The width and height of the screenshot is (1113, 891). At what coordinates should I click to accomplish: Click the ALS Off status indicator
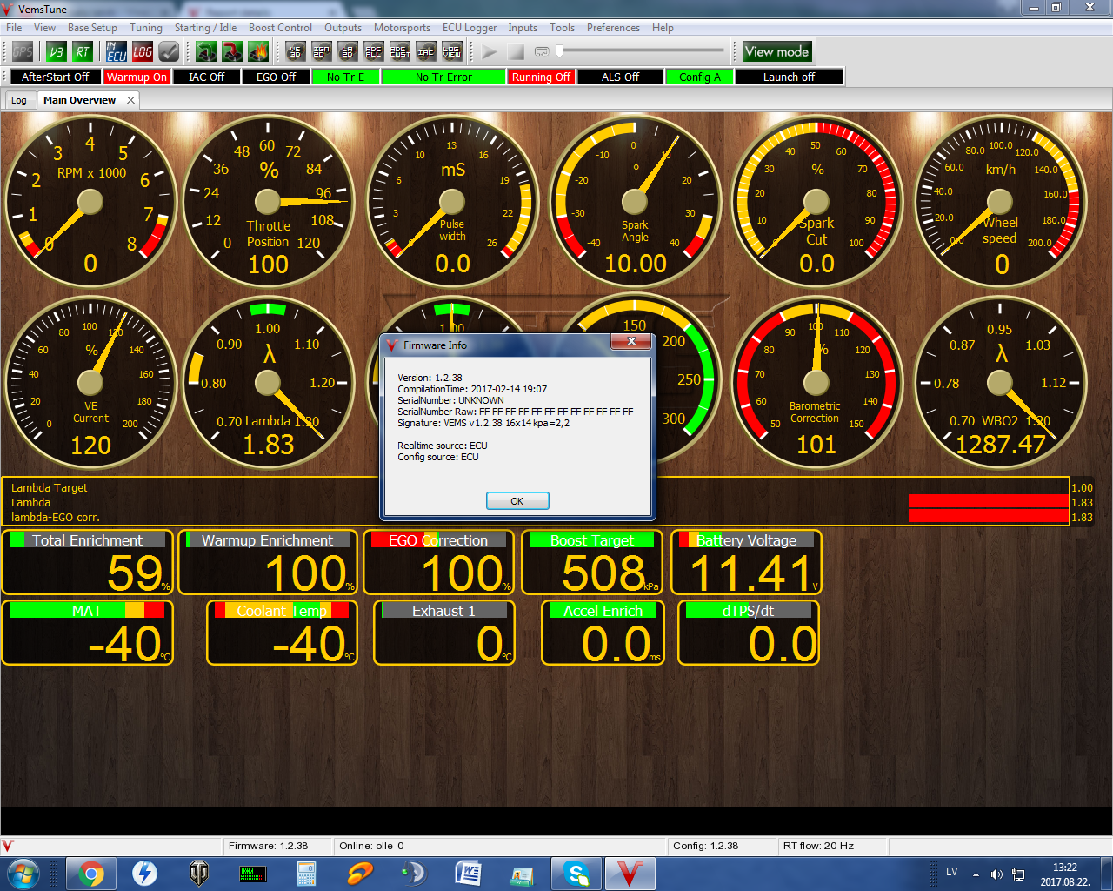(x=620, y=77)
